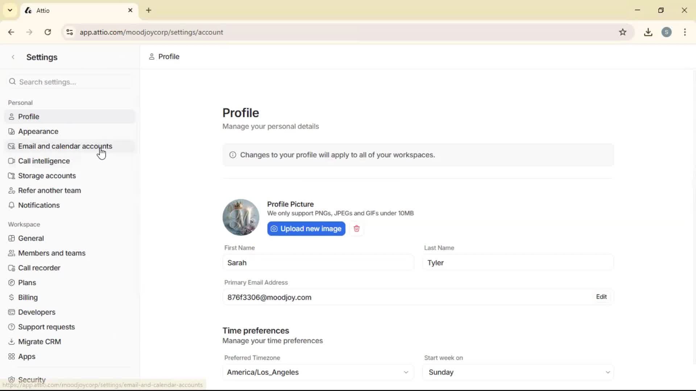Open Appearance settings
The width and height of the screenshot is (696, 391).
70,131
